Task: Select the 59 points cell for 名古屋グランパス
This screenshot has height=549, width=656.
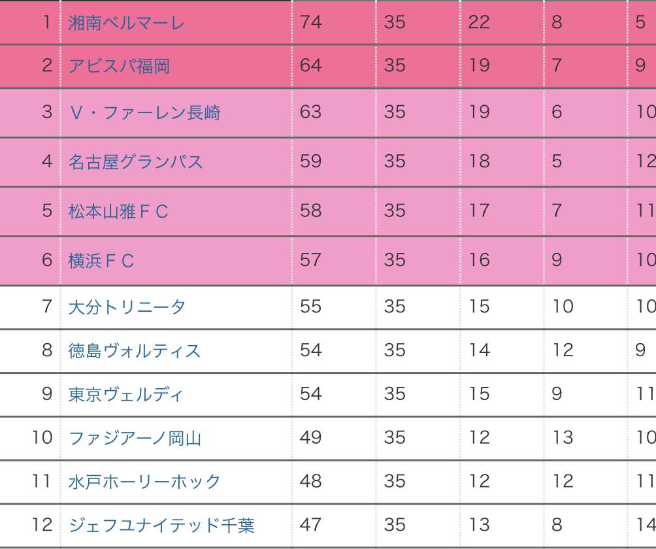Action: coord(311,161)
